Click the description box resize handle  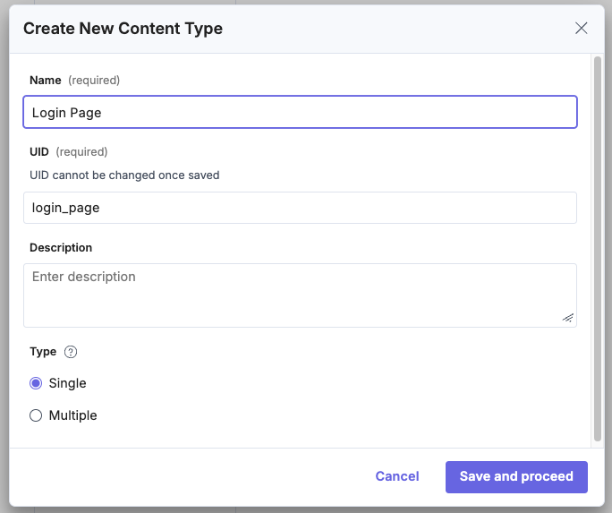pos(568,318)
